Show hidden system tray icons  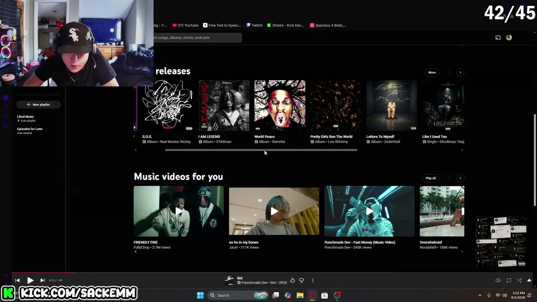click(480, 295)
